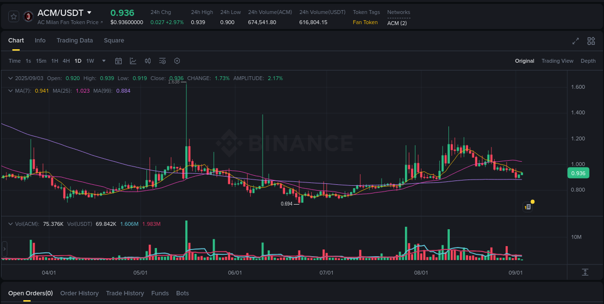The width and height of the screenshot is (604, 304).
Task: Open the news feed icon with yellow dot
Action: pos(528,206)
